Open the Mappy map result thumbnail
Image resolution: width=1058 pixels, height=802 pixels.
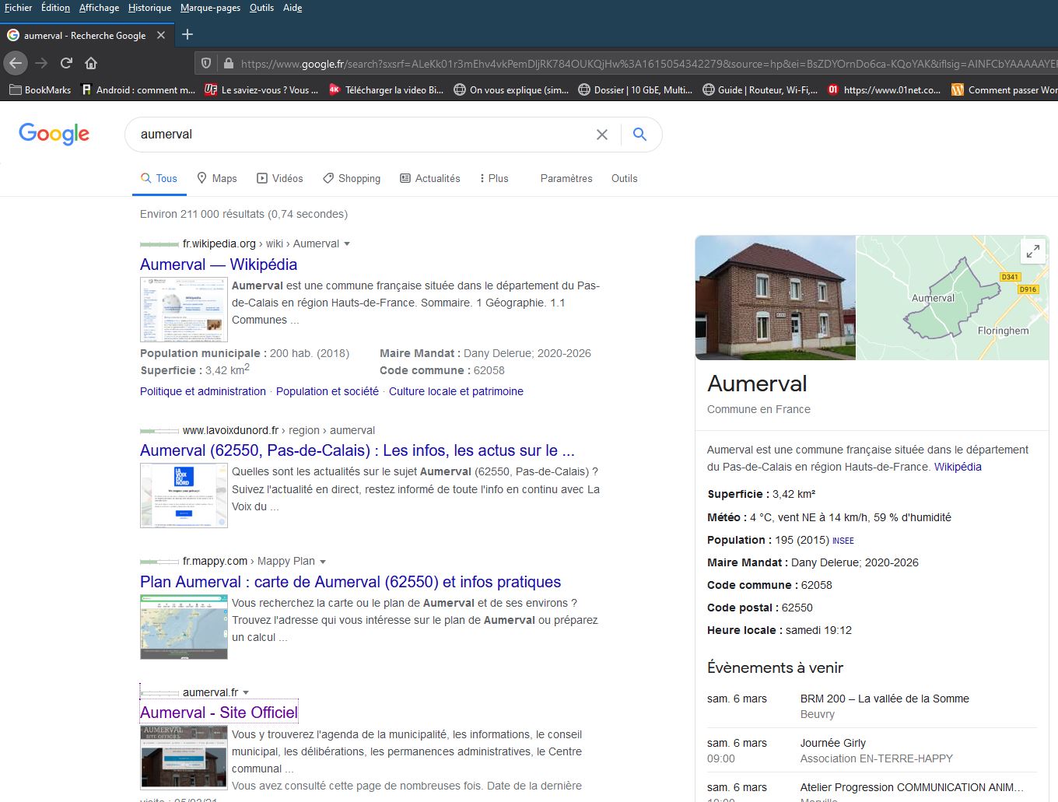coord(184,627)
